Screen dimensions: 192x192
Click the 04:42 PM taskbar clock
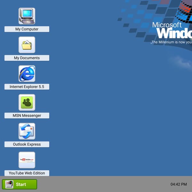[x=179, y=184]
